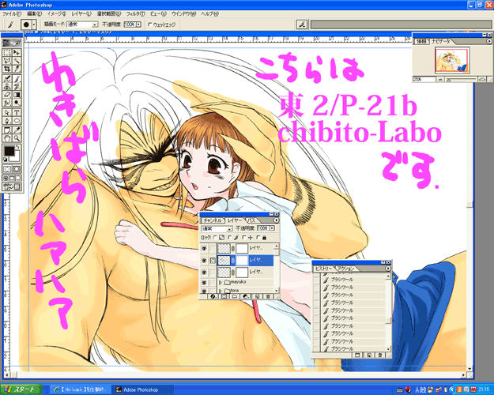
Task: Add layer mask in Layers panel
Action: point(224,296)
